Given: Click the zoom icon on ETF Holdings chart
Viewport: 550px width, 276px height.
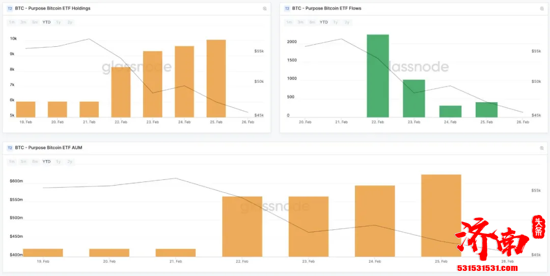Looking at the screenshot, I should click(x=264, y=9).
